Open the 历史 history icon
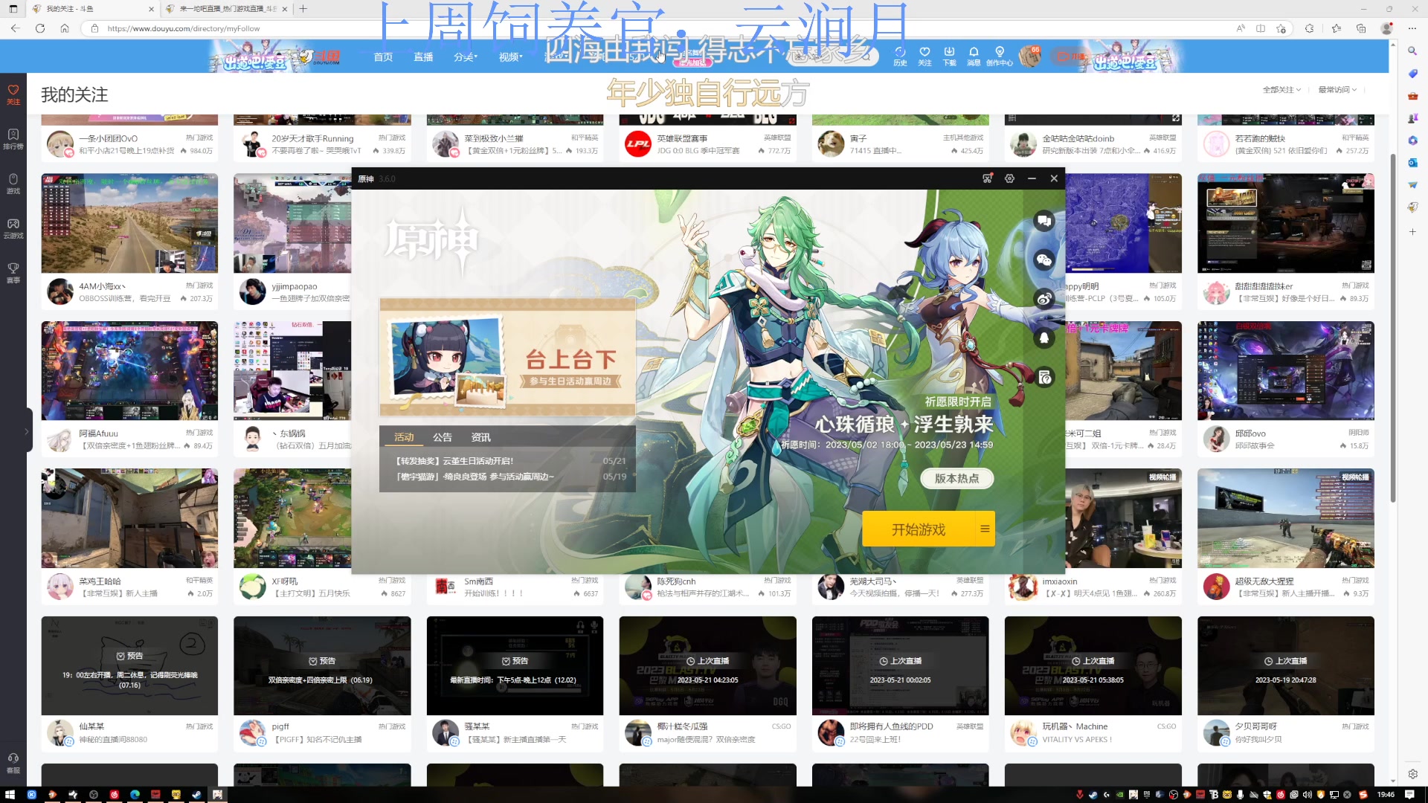1428x803 pixels. click(x=900, y=57)
